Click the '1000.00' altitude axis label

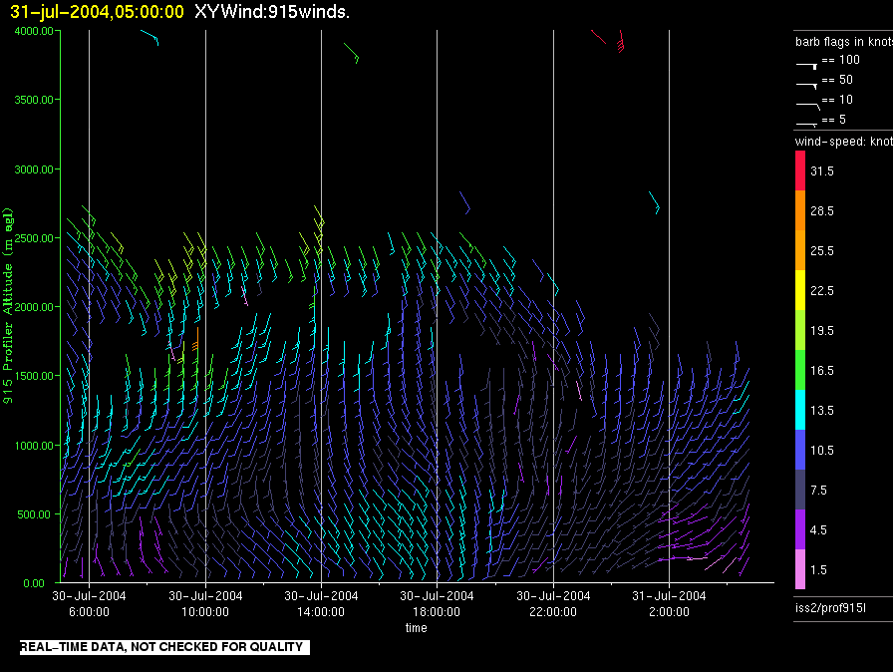(34, 446)
